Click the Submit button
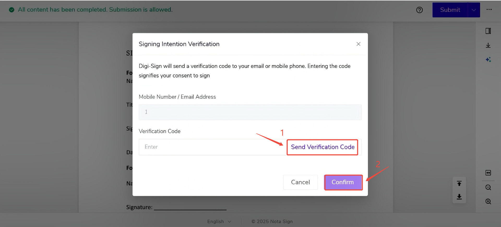Image resolution: width=501 pixels, height=227 pixels. tap(450, 10)
